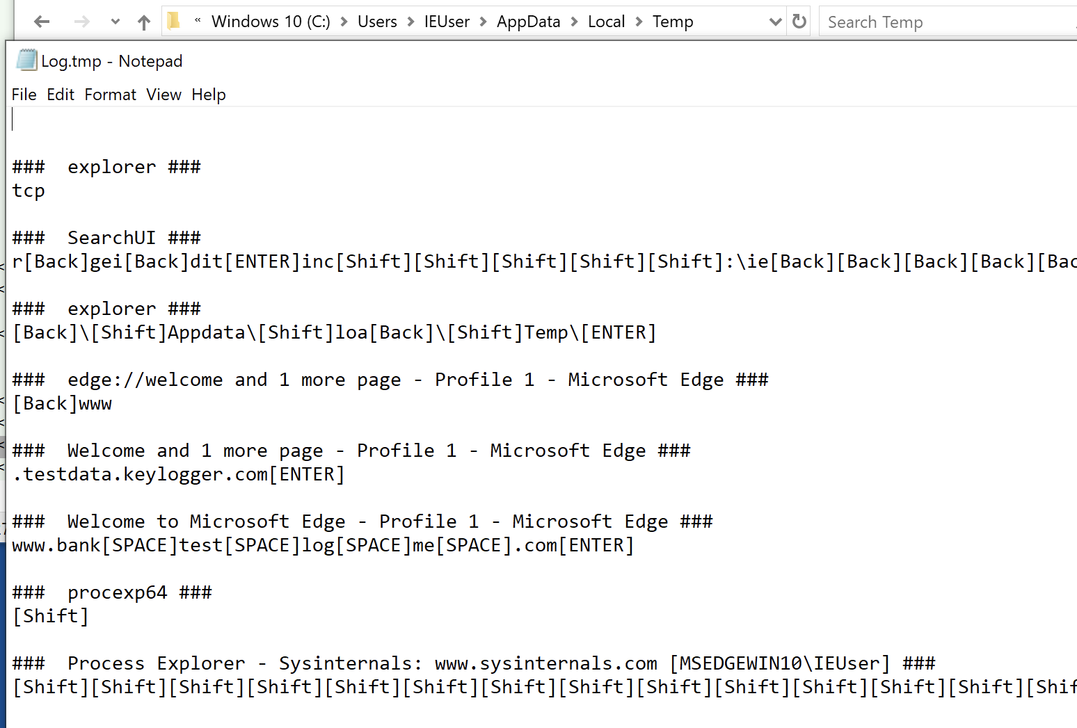The width and height of the screenshot is (1077, 728).
Task: Open the File menu in Notepad
Action: [x=24, y=95]
